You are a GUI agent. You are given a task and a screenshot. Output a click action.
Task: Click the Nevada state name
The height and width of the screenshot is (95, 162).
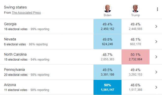pyautogui.click(x=10, y=39)
